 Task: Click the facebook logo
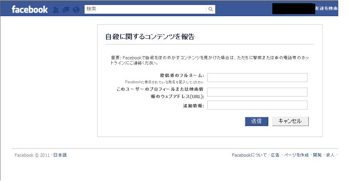pos(30,10)
